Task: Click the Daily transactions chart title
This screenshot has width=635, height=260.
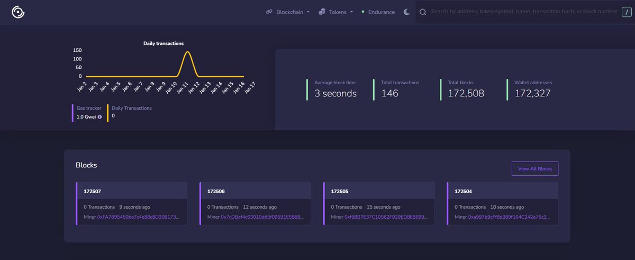Action: (164, 43)
